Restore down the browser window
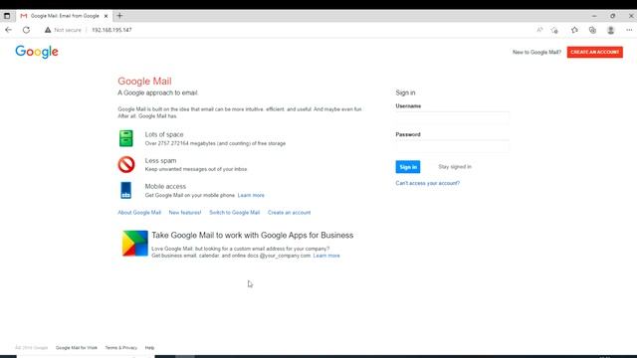 click(613, 16)
